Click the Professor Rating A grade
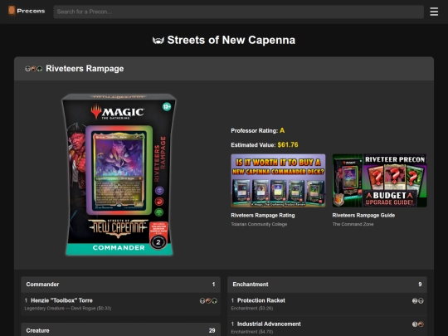Image resolution: width=448 pixels, height=336 pixels. [282, 130]
